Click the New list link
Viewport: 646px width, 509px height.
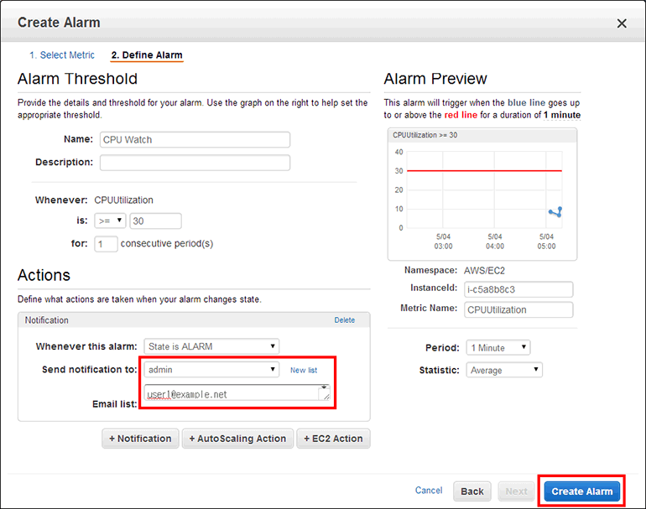[304, 370]
